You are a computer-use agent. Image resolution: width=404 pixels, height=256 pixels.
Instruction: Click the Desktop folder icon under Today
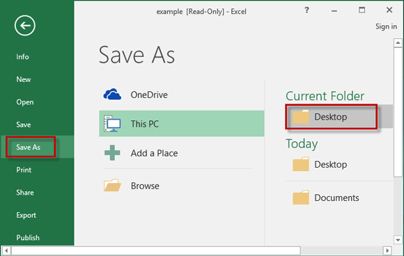(301, 164)
